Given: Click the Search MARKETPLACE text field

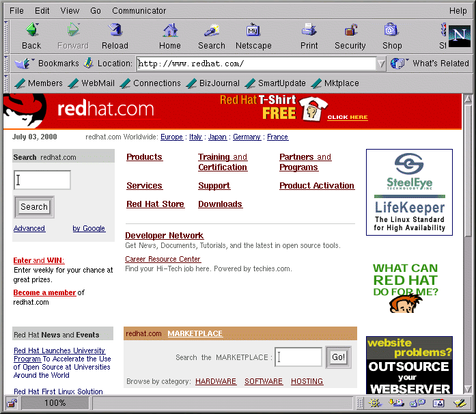Looking at the screenshot, I should (x=299, y=357).
